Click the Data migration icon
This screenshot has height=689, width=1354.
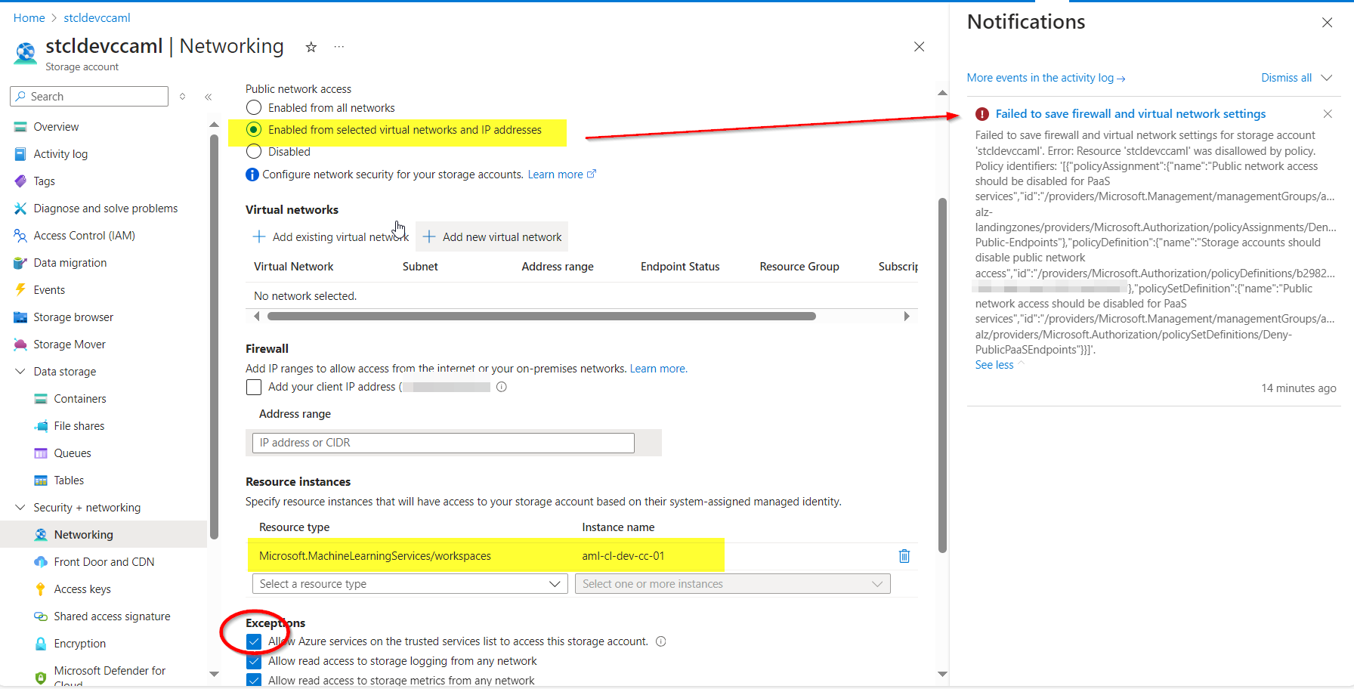coord(20,263)
